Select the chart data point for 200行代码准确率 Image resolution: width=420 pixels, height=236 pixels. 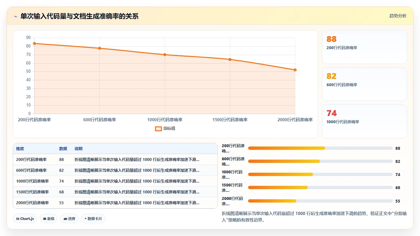34,44
